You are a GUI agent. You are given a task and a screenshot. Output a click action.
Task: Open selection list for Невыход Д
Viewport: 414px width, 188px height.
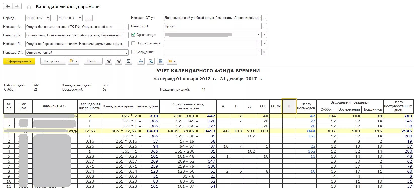click(x=126, y=44)
